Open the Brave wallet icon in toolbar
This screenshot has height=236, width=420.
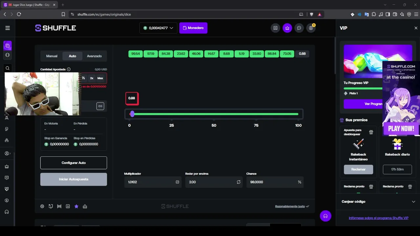[x=395, y=14]
